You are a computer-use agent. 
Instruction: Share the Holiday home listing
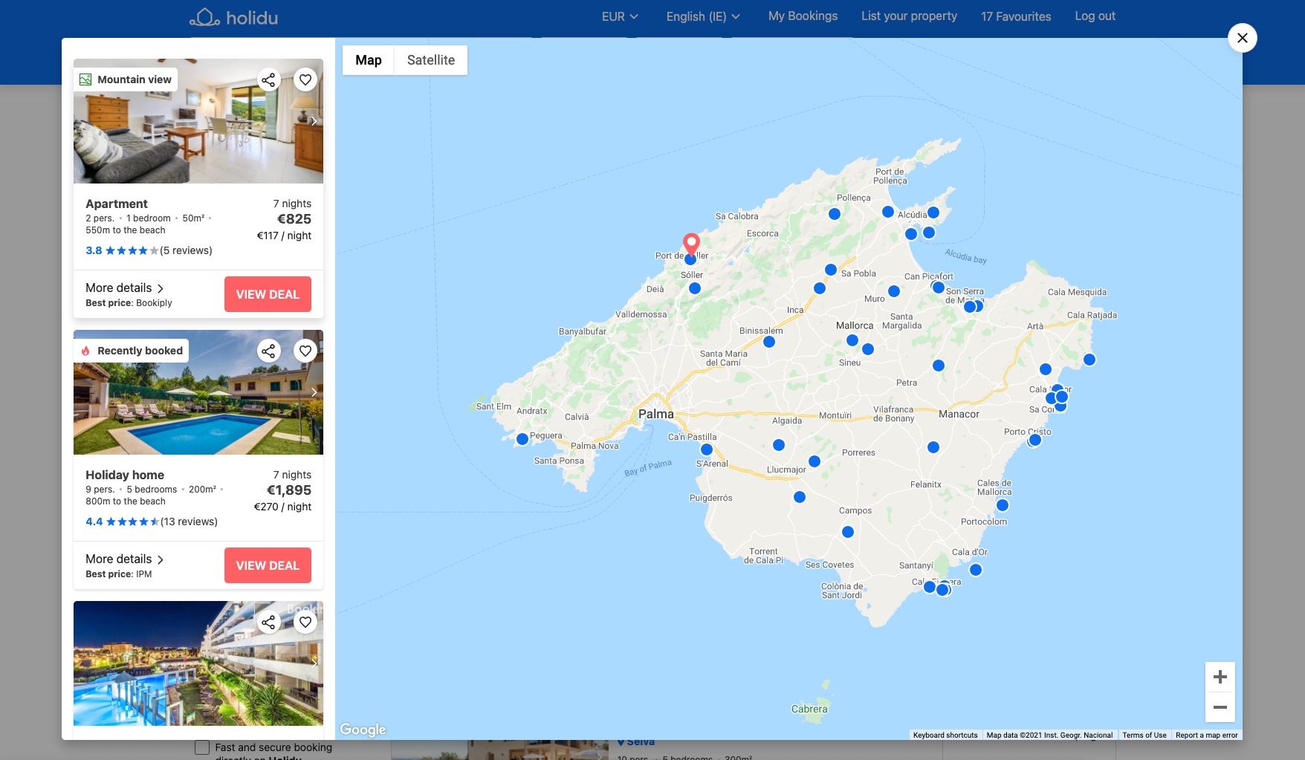click(268, 351)
